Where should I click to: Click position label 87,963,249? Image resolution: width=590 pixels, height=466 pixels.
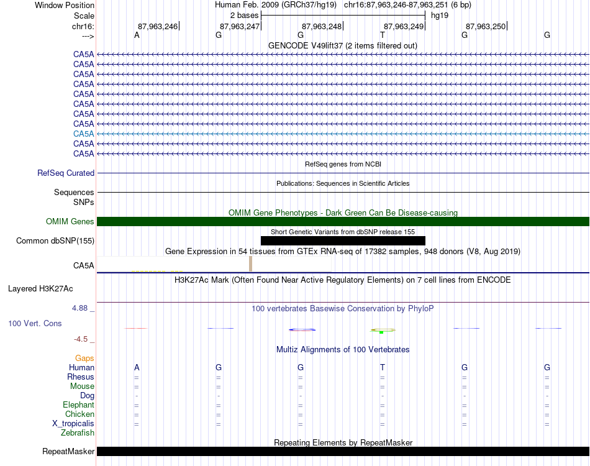click(404, 26)
